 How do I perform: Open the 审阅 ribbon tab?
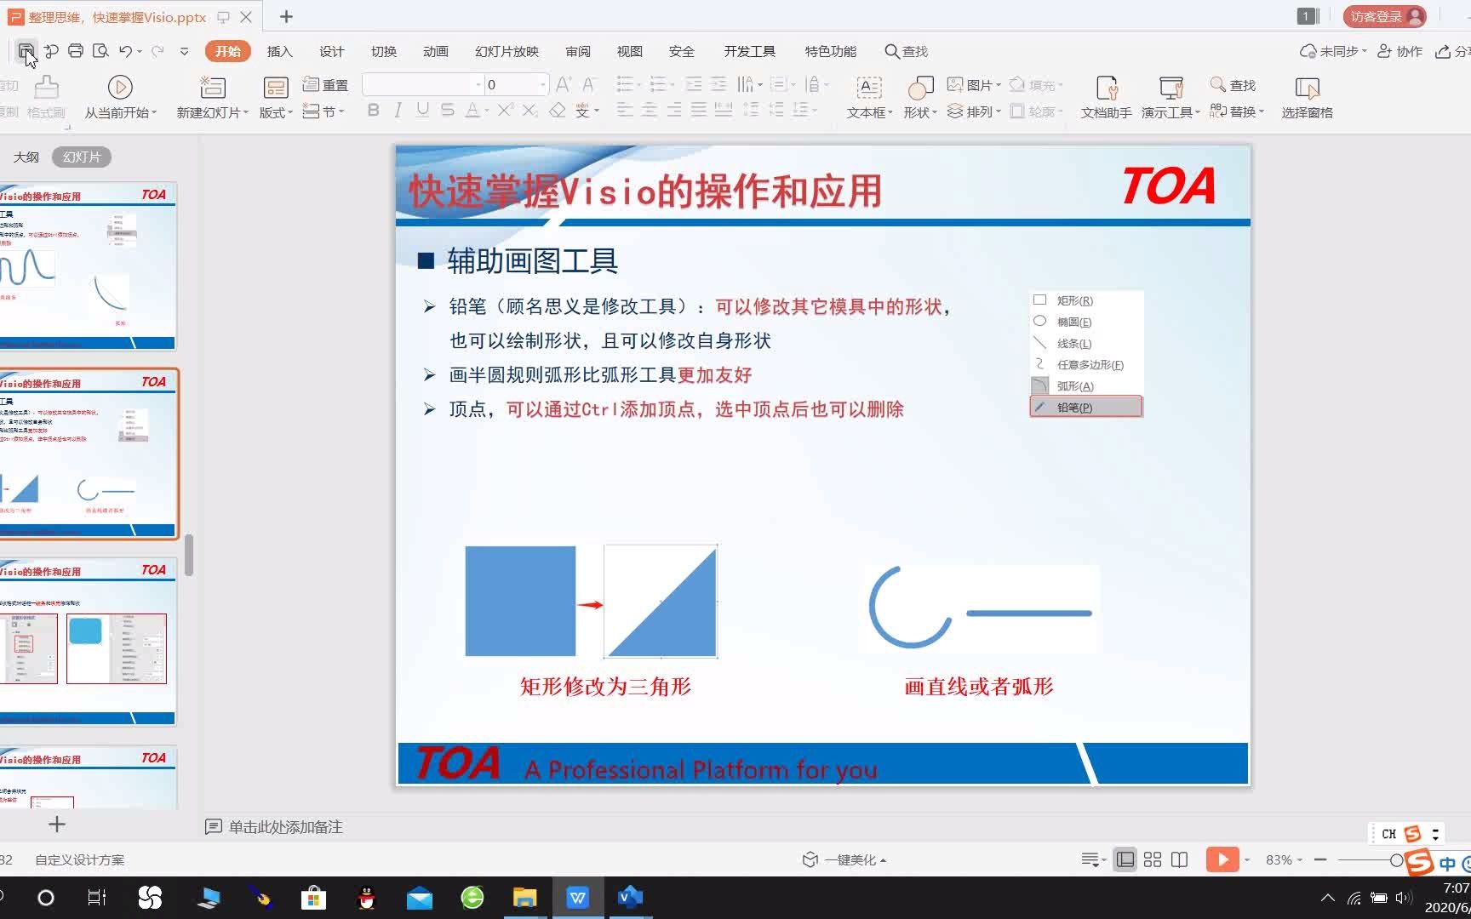(578, 51)
